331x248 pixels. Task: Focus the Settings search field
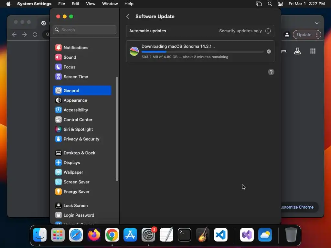84,30
